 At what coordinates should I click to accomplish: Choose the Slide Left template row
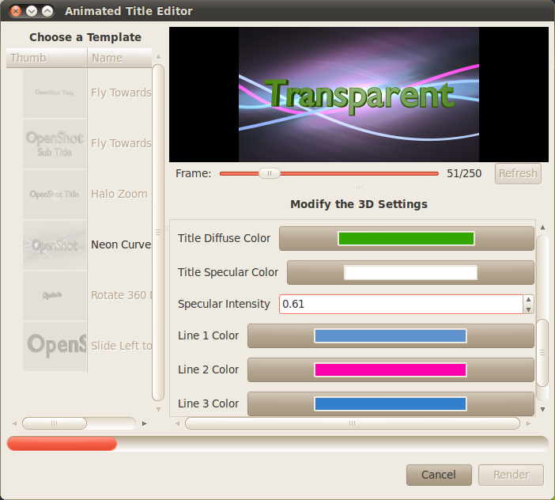(x=120, y=346)
